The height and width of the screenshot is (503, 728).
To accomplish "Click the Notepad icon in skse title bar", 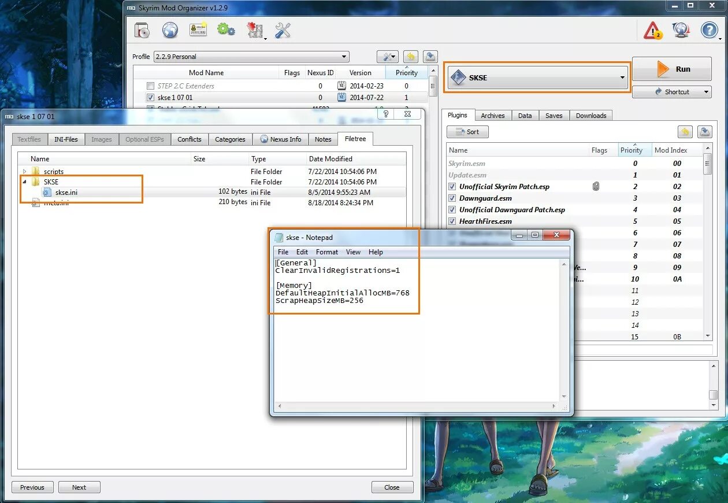I will point(280,237).
